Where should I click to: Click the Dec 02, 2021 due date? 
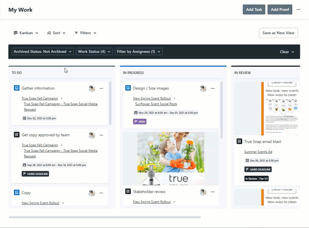(x=39, y=118)
